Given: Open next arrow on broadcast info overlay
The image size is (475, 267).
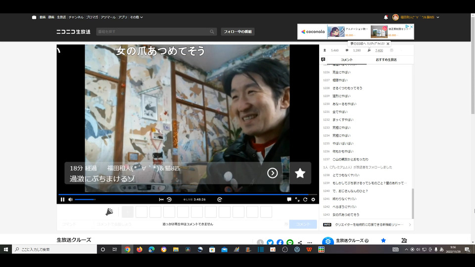Looking at the screenshot, I should click(x=273, y=173).
